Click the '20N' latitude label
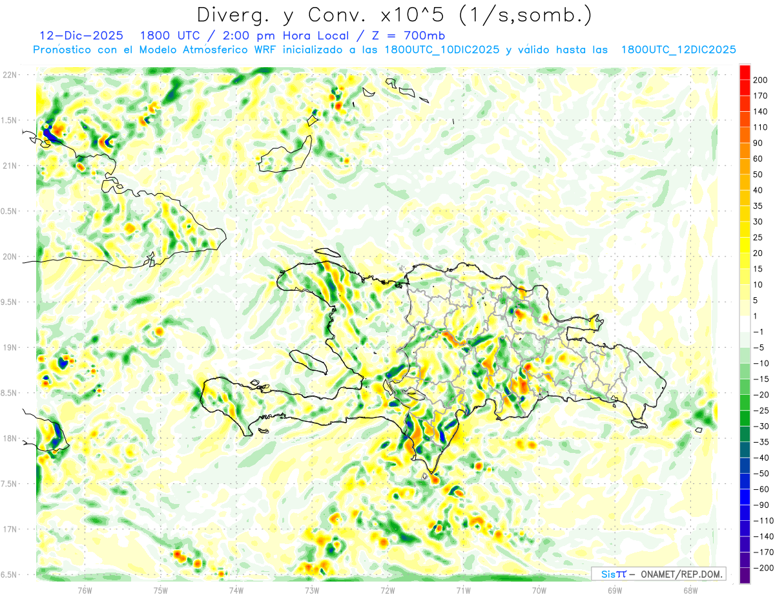The height and width of the screenshot is (599, 775). pyautogui.click(x=10, y=257)
